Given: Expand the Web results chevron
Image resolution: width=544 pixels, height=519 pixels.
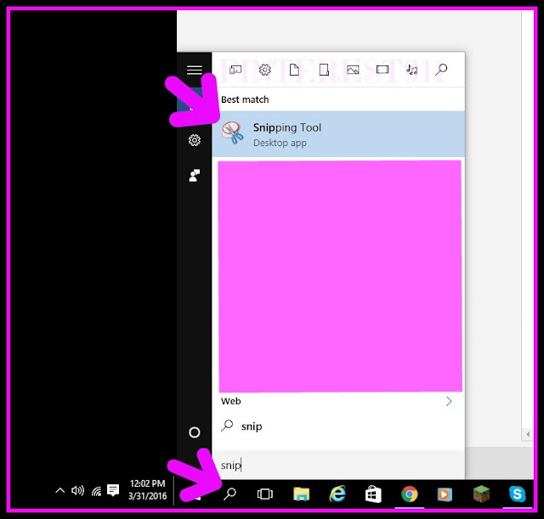Looking at the screenshot, I should [x=449, y=402].
